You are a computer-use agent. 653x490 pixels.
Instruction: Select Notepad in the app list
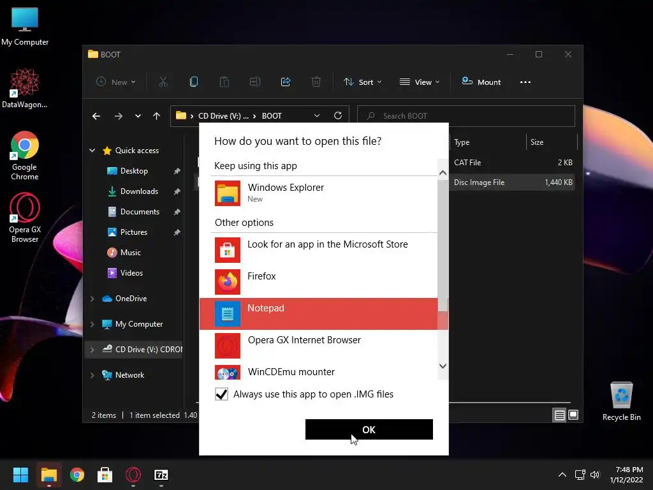click(x=318, y=314)
